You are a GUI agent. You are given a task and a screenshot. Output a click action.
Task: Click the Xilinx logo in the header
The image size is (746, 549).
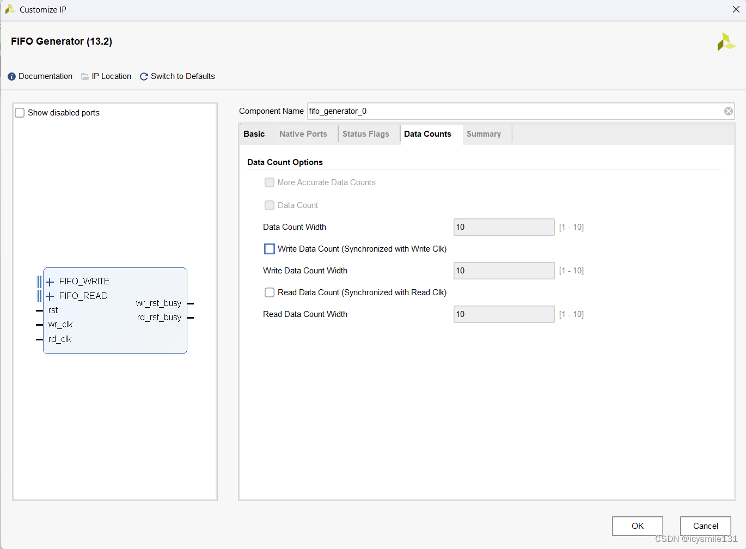(x=726, y=42)
